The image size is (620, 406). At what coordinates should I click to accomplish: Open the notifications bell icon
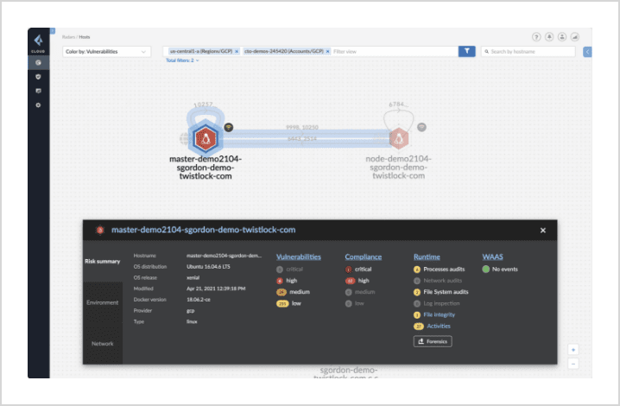coord(549,37)
